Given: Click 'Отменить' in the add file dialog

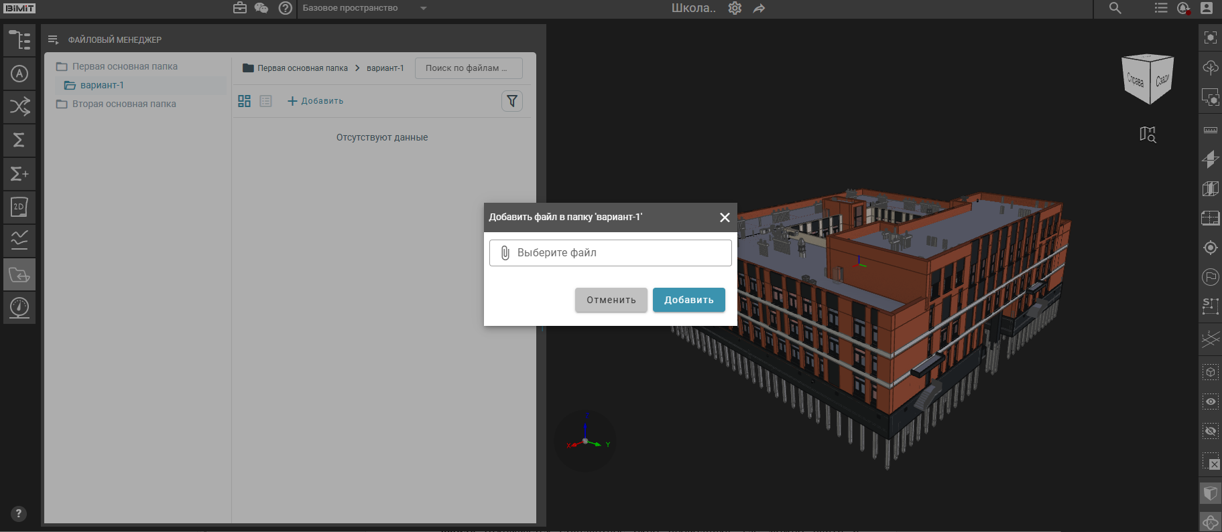Looking at the screenshot, I should pyautogui.click(x=611, y=300).
